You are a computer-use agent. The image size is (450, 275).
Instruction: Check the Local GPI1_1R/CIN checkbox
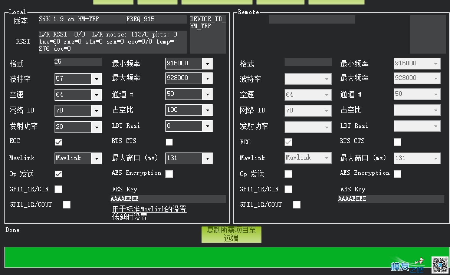click(58, 189)
